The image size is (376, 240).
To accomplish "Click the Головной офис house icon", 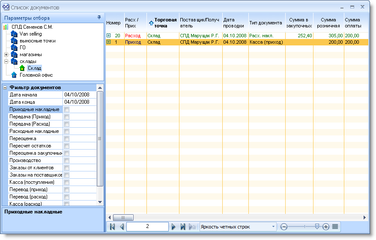I will (x=14, y=75).
